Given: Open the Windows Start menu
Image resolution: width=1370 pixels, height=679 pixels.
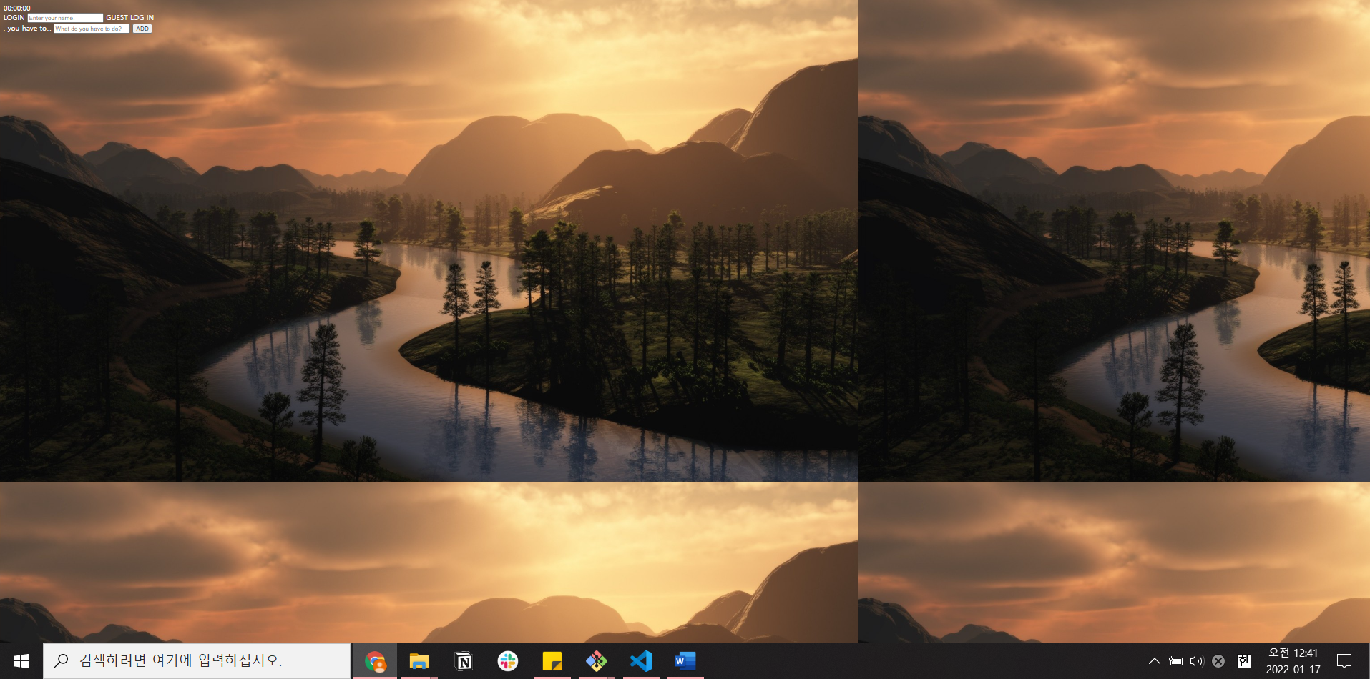Looking at the screenshot, I should (x=21, y=661).
